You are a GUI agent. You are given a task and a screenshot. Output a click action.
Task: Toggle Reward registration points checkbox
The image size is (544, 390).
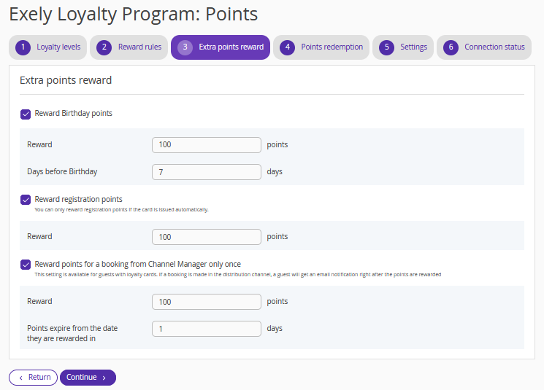point(26,200)
